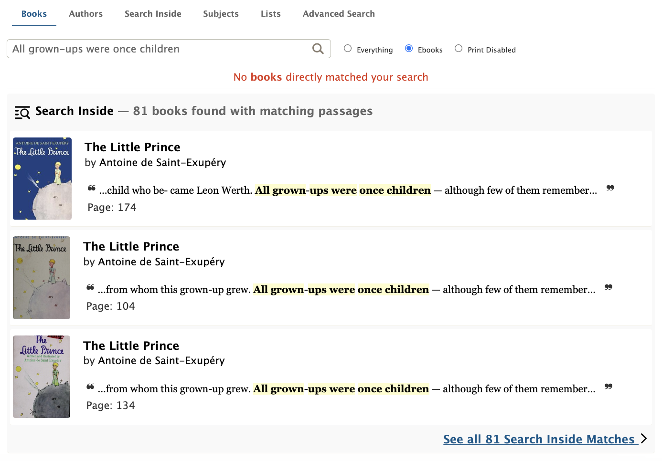Select the Everything radio button
The image size is (662, 461).
pyautogui.click(x=348, y=48)
